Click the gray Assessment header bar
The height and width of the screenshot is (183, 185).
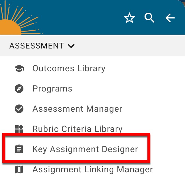pyautogui.click(x=130, y=46)
